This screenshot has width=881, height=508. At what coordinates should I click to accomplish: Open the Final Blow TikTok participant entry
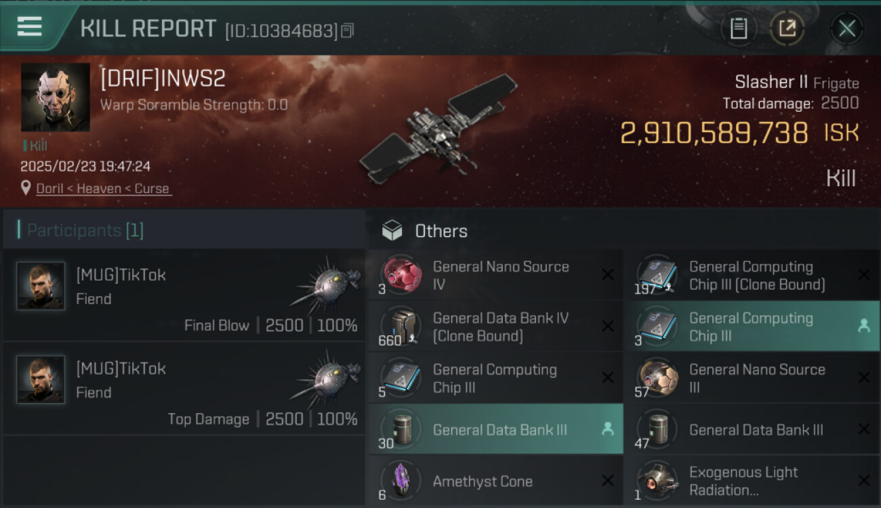pos(184,295)
